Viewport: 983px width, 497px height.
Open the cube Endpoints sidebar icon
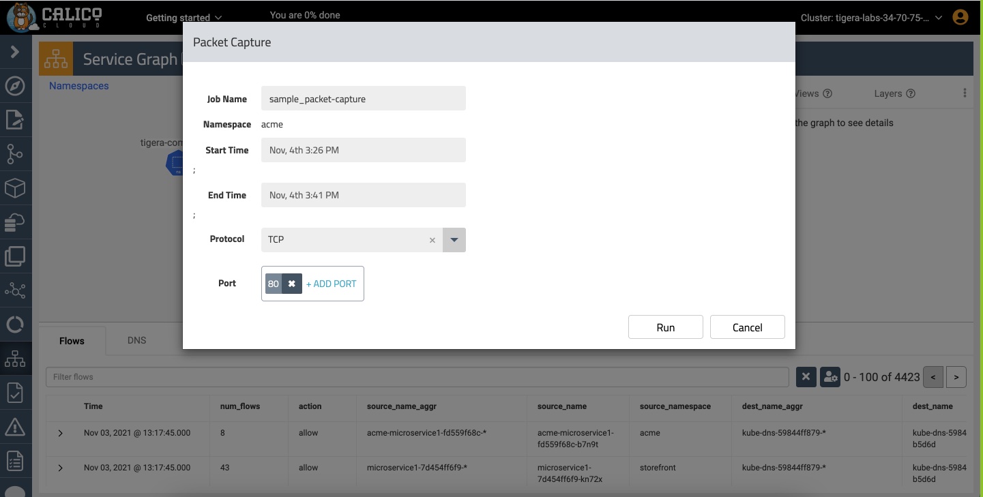coord(15,188)
